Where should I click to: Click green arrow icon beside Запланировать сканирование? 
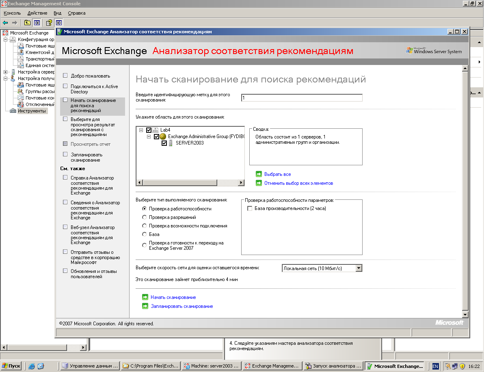tap(145, 306)
